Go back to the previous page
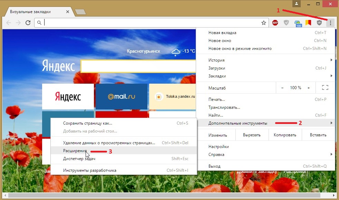Image resolution: width=339 pixels, height=200 pixels. [x=9, y=23]
